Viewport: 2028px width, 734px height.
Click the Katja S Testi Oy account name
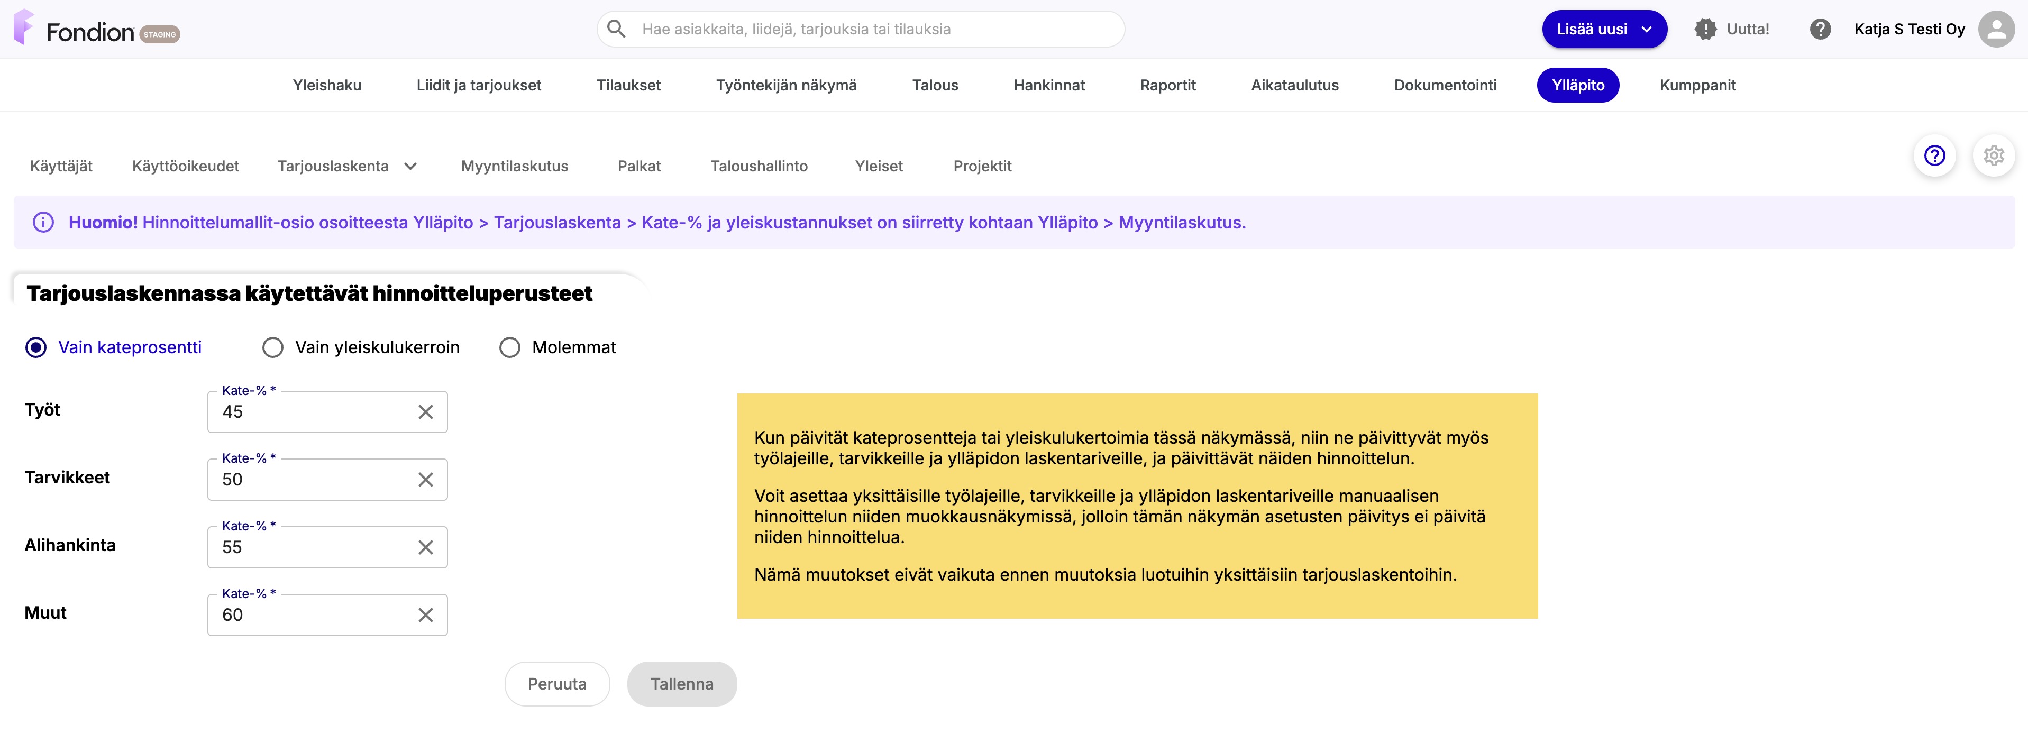(x=1909, y=29)
